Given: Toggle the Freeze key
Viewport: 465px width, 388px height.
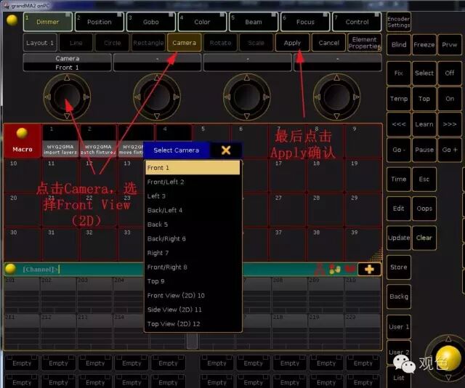Looking at the screenshot, I should coord(424,44).
